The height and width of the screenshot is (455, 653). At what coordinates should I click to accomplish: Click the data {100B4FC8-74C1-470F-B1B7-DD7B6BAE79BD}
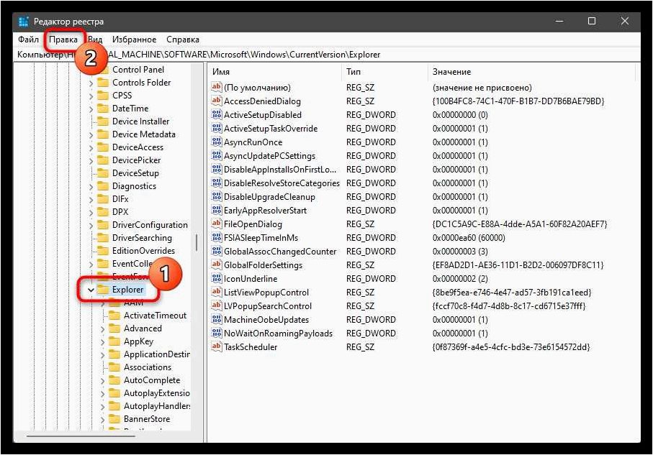(518, 101)
